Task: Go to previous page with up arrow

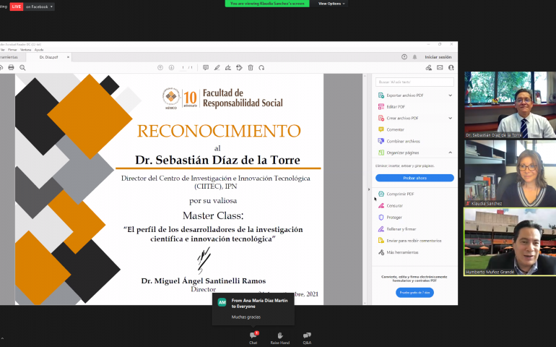Action: coord(160,67)
